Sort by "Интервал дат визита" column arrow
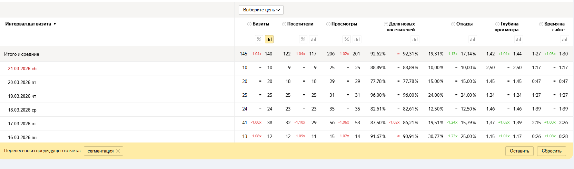The width and height of the screenshot is (574, 169). pyautogui.click(x=55, y=24)
